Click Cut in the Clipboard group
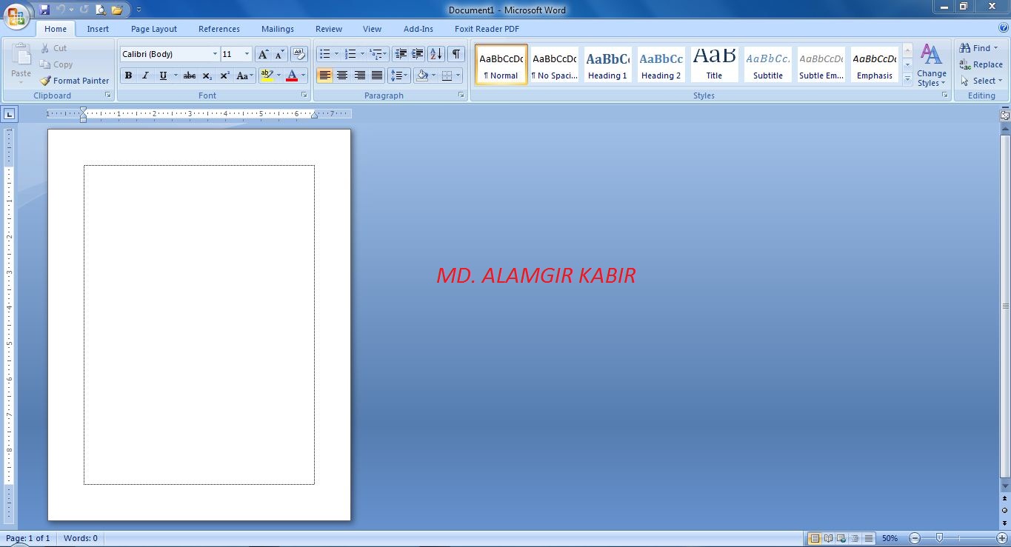The width and height of the screenshot is (1011, 547). coord(54,48)
